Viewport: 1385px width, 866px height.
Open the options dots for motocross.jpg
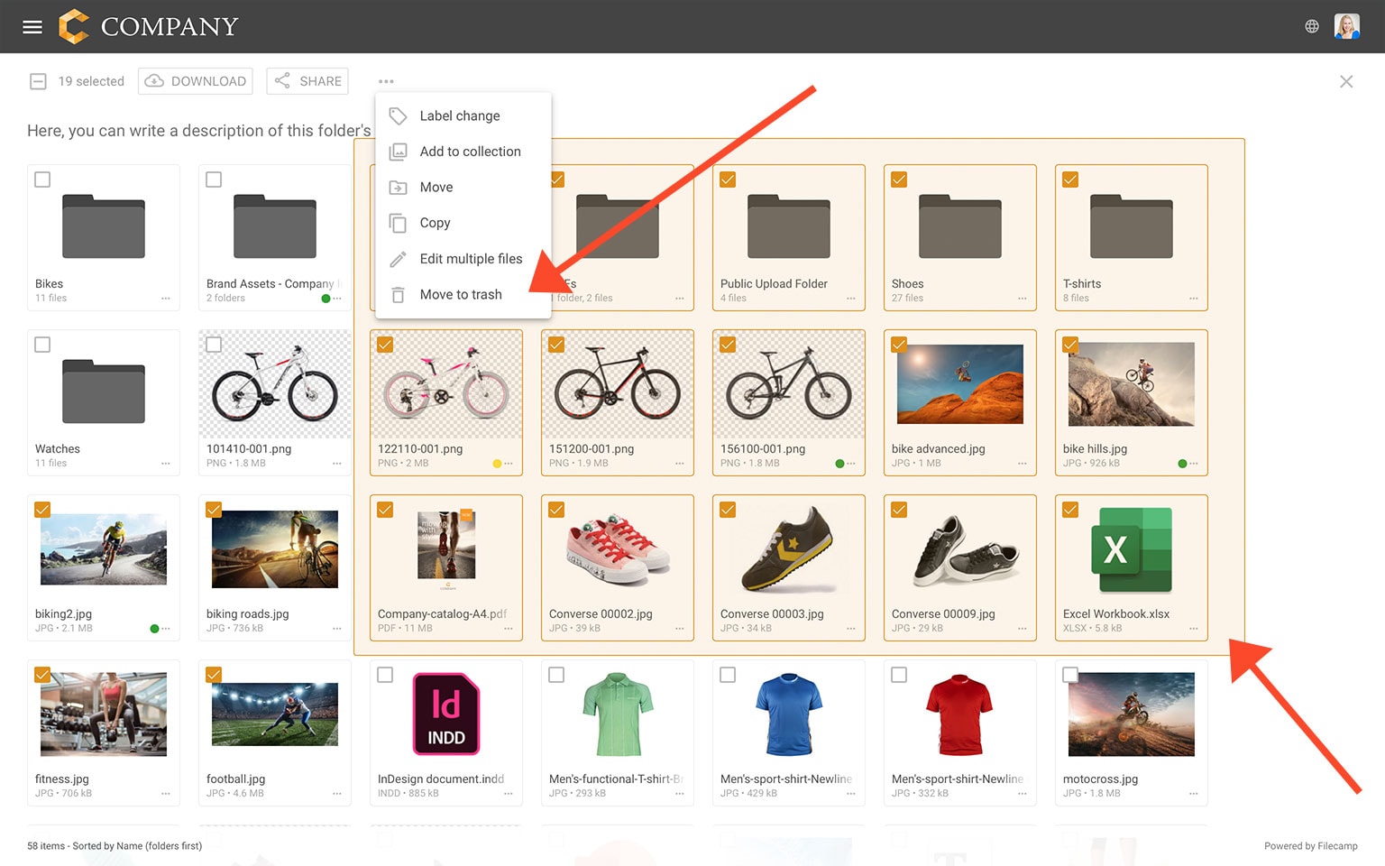pyautogui.click(x=1194, y=794)
